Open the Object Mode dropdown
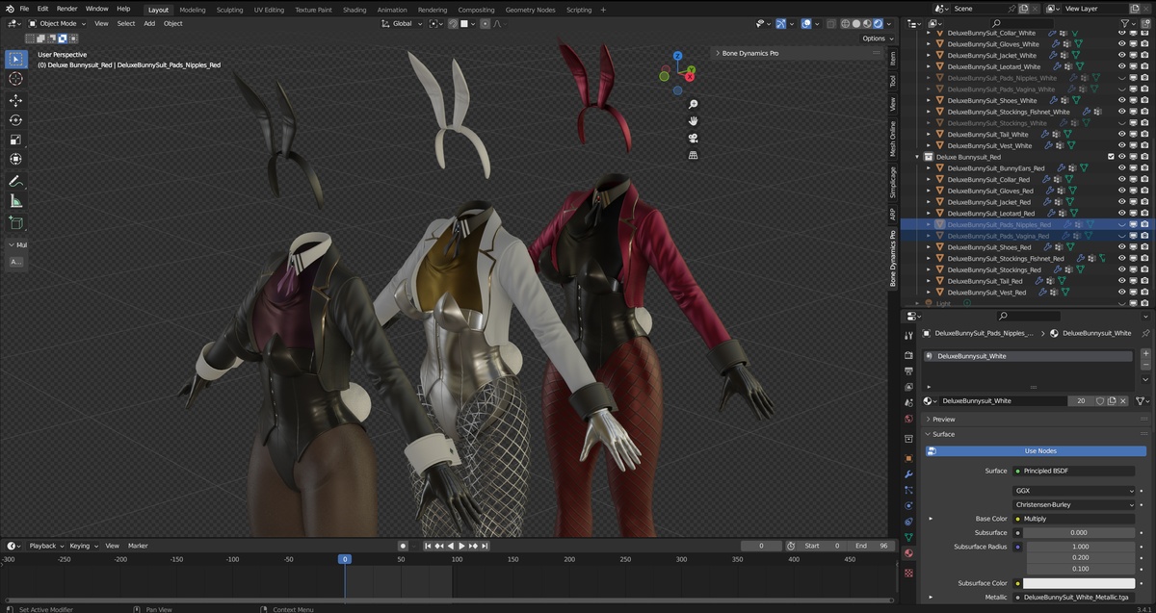The image size is (1156, 613). (x=58, y=23)
